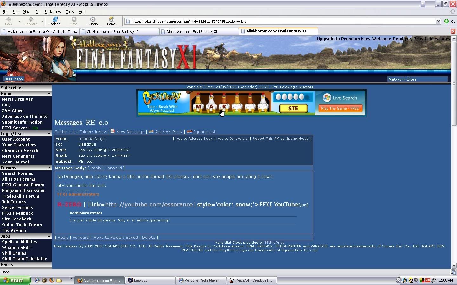Switch to the Meph751 taskbar window
Screen dimensions: 457x285
(x=252, y=280)
